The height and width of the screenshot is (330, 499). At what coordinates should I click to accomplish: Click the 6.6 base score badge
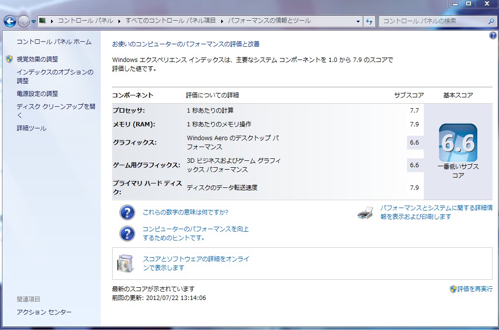458,143
